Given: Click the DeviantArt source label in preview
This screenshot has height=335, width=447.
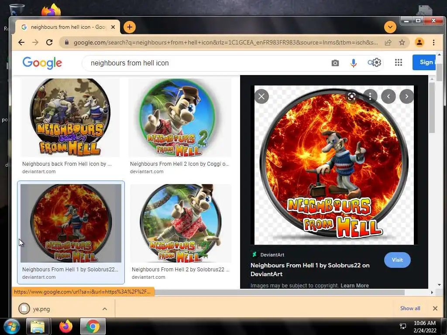Looking at the screenshot, I should point(268,255).
